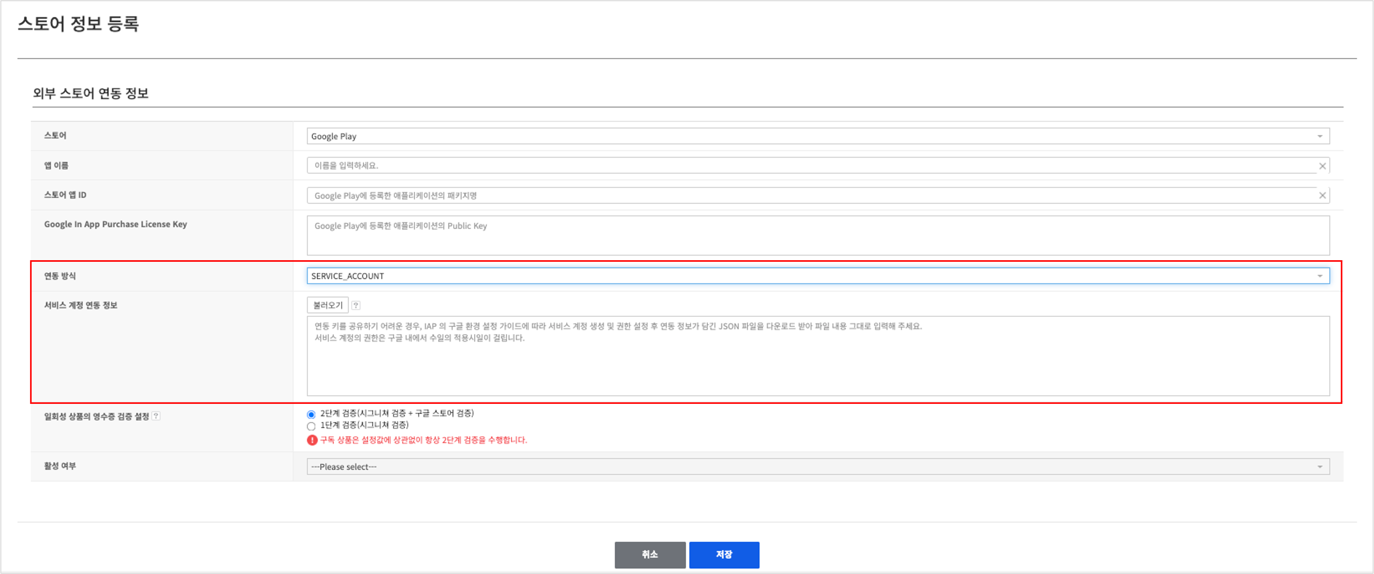This screenshot has height=574, width=1374.
Task: Click arrow icon of Please select dropdown
Action: (1319, 467)
